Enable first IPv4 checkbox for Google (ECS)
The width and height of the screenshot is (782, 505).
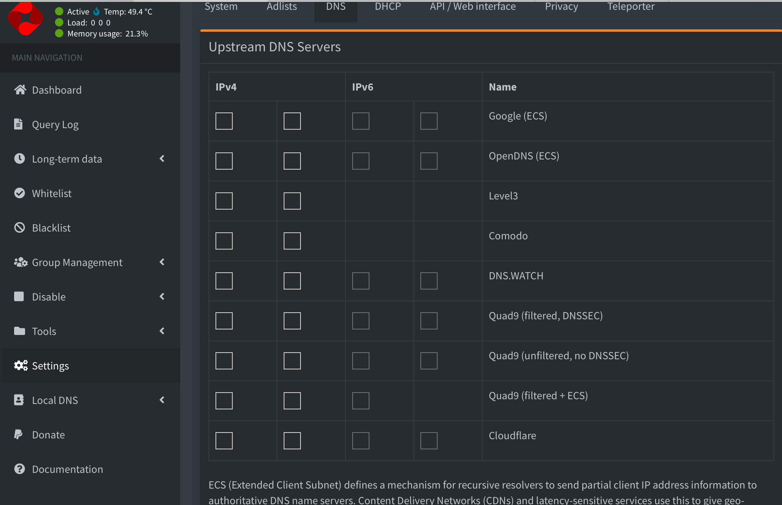[x=224, y=121]
